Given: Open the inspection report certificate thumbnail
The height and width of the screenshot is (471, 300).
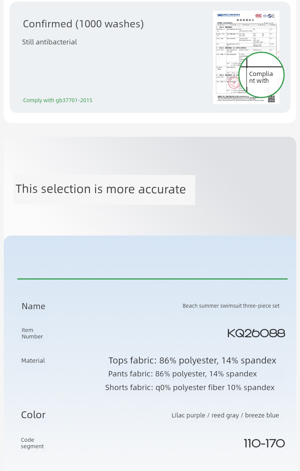Looking at the screenshot, I should (x=246, y=57).
